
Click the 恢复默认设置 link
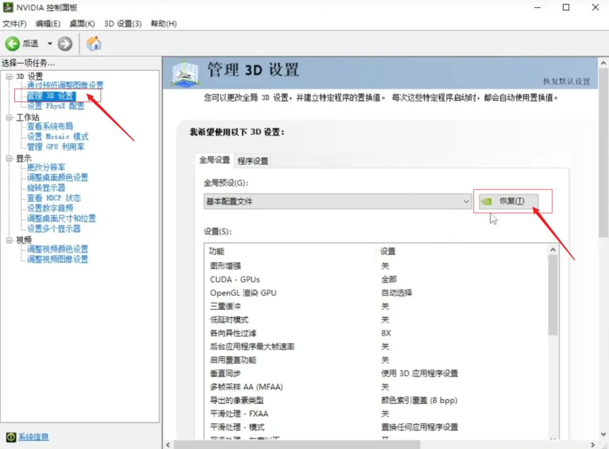pyautogui.click(x=566, y=81)
